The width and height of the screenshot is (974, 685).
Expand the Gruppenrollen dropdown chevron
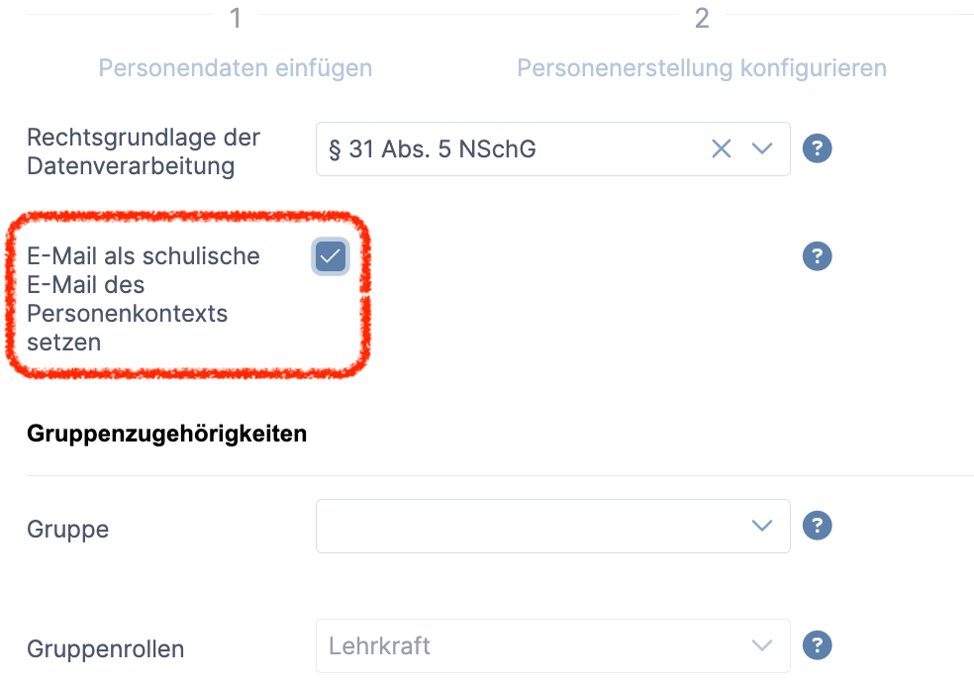(x=761, y=646)
